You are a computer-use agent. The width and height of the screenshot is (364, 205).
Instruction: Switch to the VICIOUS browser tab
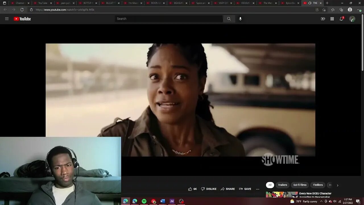245,3
